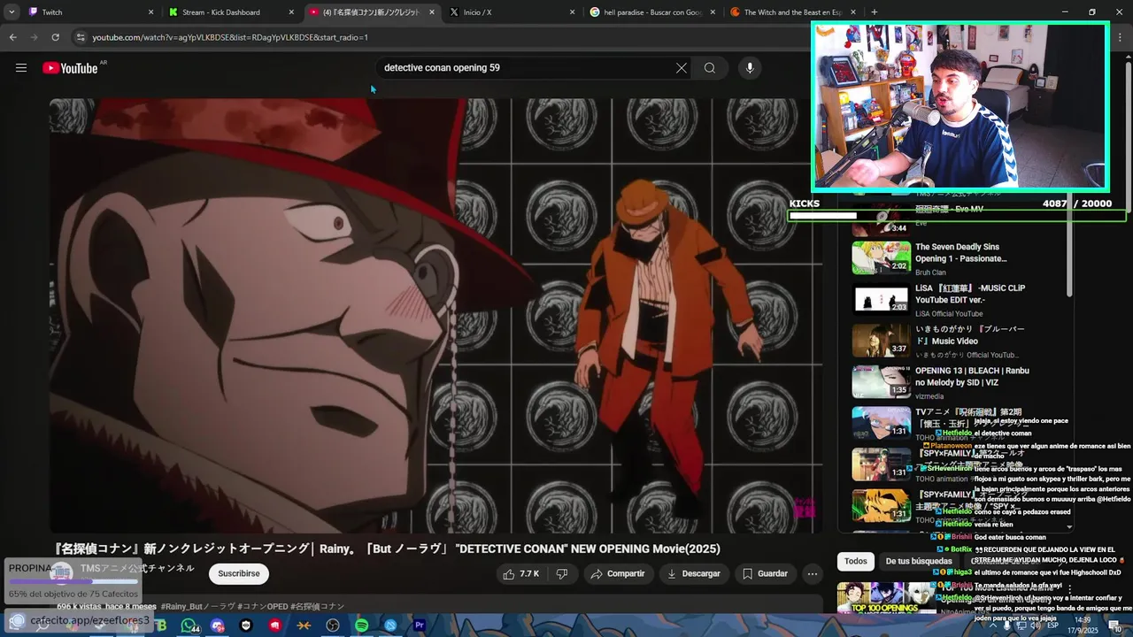Dislike the Detective Conan video
The width and height of the screenshot is (1133, 637).
(x=562, y=574)
